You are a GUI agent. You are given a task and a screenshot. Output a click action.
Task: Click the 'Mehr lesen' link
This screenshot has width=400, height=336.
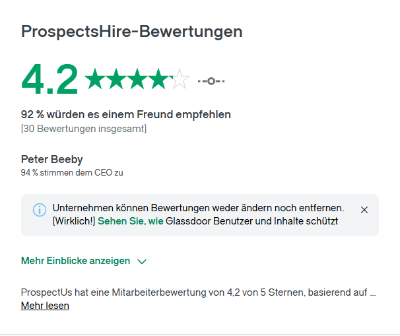pyautogui.click(x=45, y=306)
